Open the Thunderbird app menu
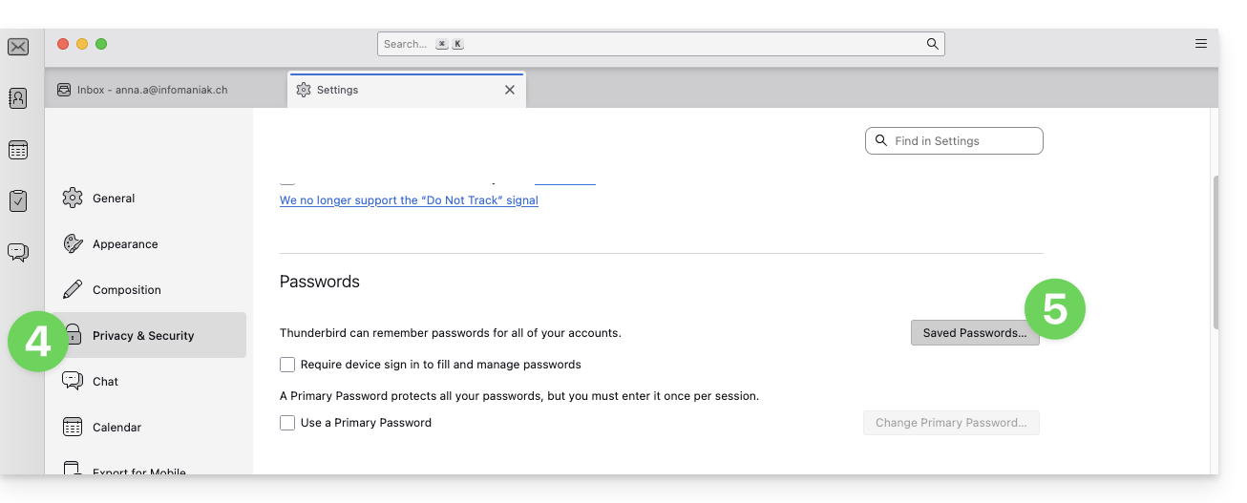Image resolution: width=1247 pixels, height=503 pixels. click(1201, 44)
